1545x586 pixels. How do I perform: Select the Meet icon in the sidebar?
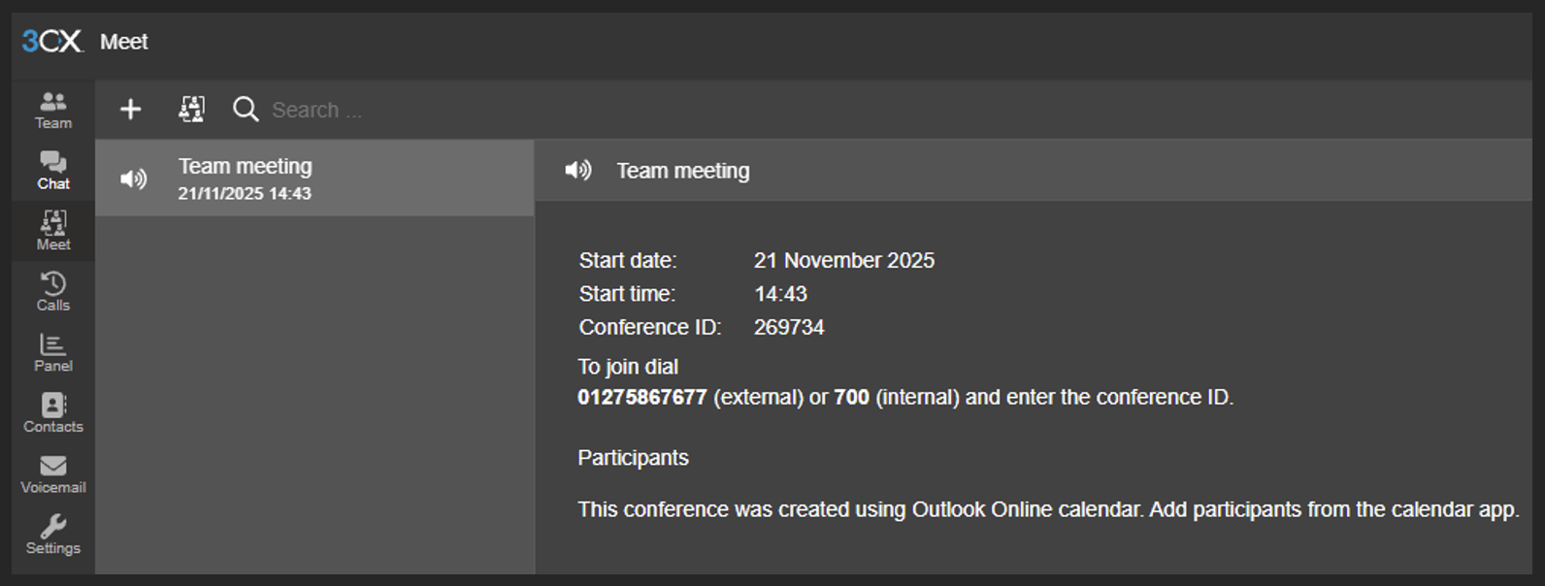(x=52, y=231)
